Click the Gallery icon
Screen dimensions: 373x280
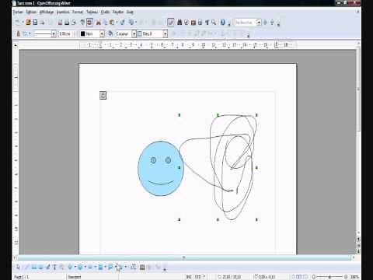(193, 23)
